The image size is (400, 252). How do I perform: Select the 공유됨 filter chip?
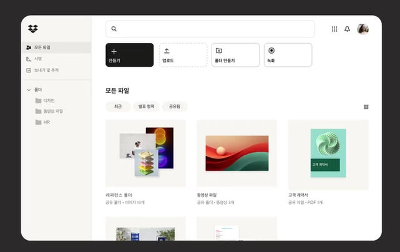[x=175, y=107]
